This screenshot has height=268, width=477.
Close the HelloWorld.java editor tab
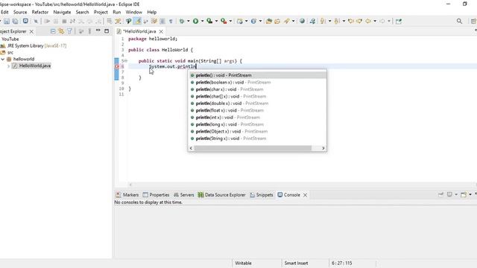click(x=161, y=31)
